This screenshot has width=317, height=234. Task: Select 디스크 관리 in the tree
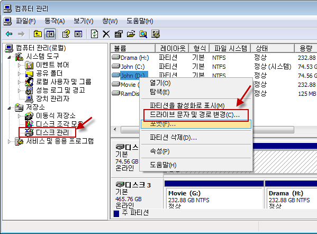click(x=52, y=132)
